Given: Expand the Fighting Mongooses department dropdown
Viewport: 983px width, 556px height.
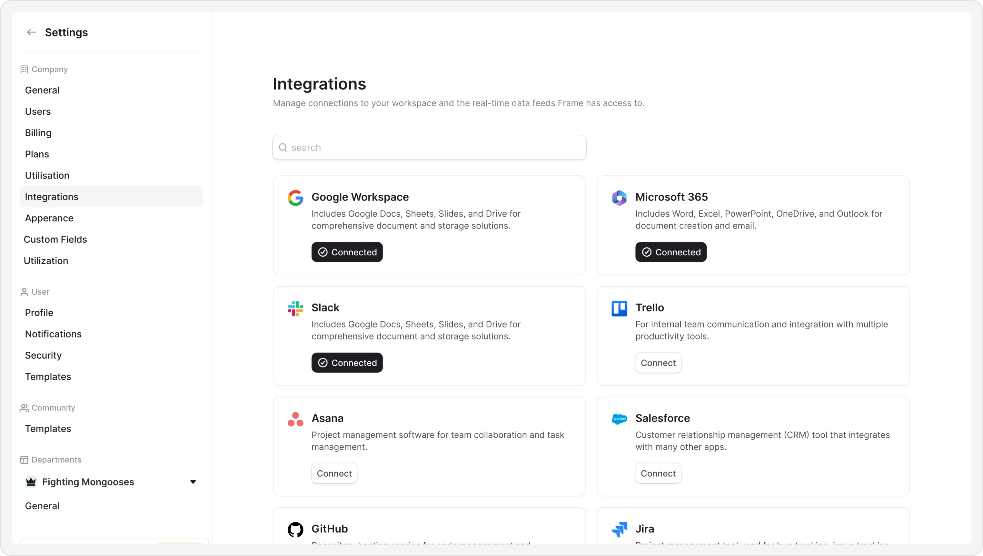Looking at the screenshot, I should (x=193, y=482).
